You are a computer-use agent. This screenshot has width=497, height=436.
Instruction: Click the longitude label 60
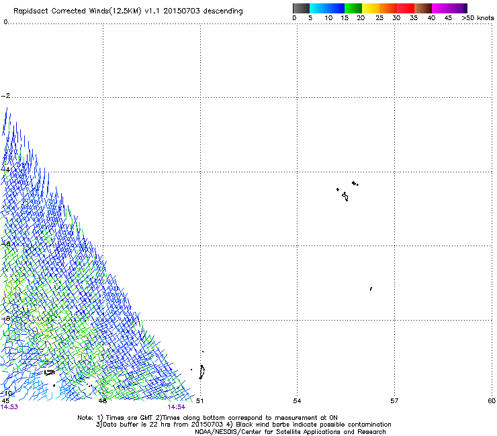(x=492, y=401)
